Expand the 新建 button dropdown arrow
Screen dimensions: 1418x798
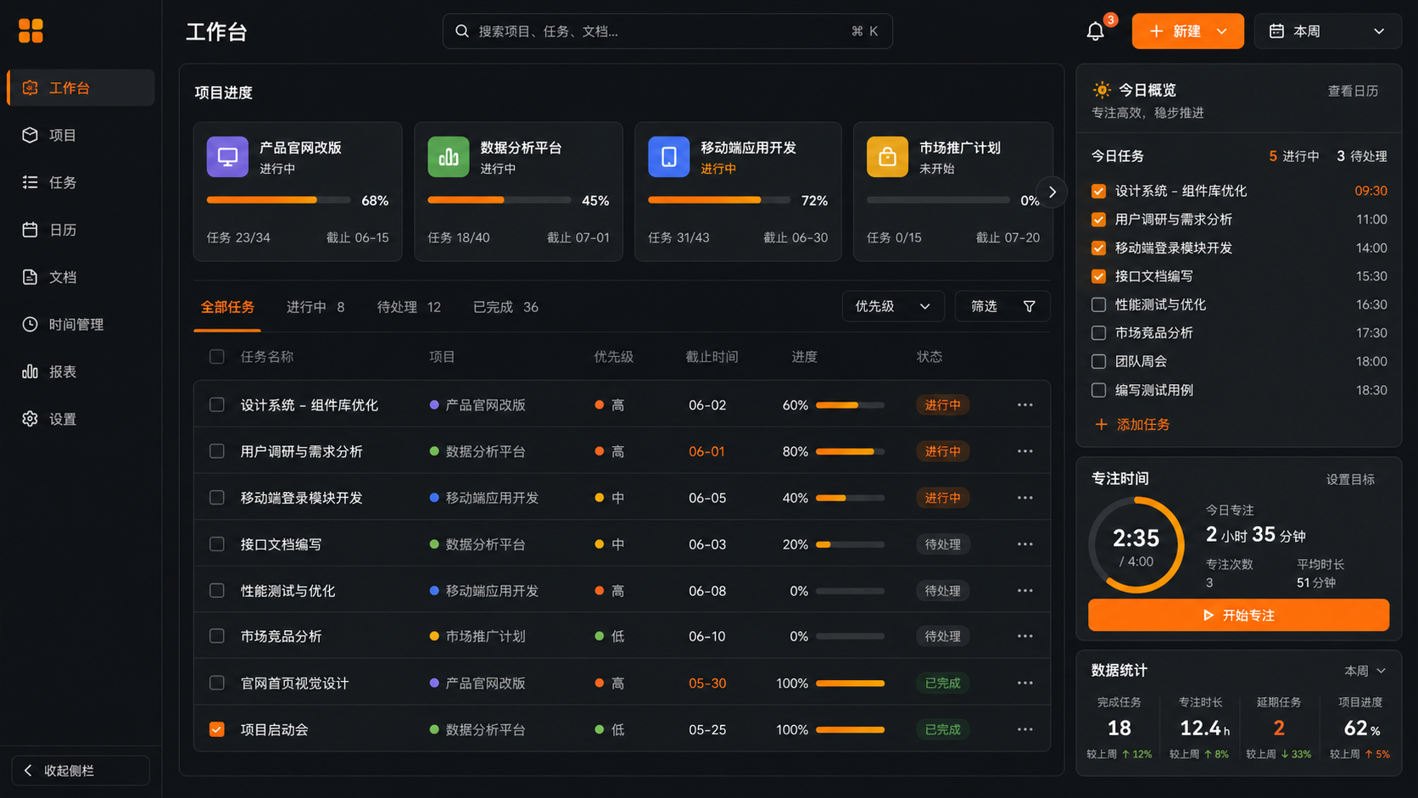click(1222, 31)
